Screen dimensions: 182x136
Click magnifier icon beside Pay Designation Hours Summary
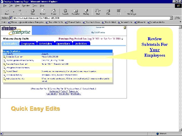click(x=4, y=60)
